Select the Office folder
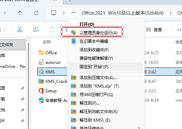The height and width of the screenshot is (129, 182). coord(51,53)
